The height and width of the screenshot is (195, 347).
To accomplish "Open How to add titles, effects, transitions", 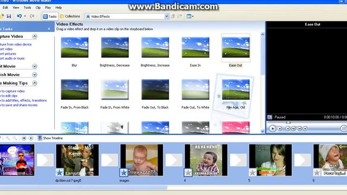I will (23, 100).
